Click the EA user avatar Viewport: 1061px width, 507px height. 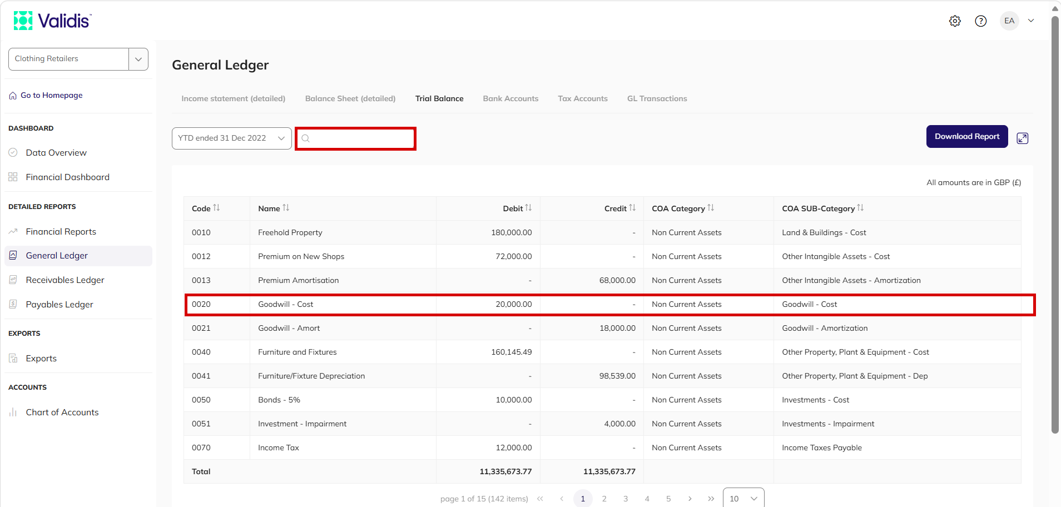pos(1009,21)
